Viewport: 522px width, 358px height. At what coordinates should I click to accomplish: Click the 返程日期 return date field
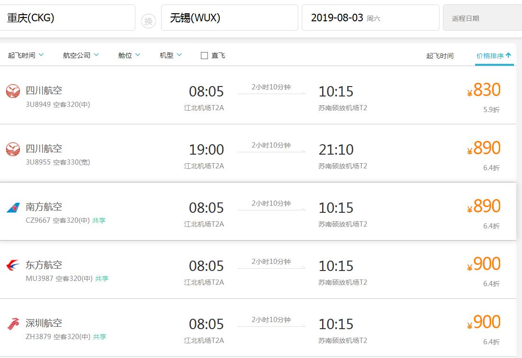[482, 18]
